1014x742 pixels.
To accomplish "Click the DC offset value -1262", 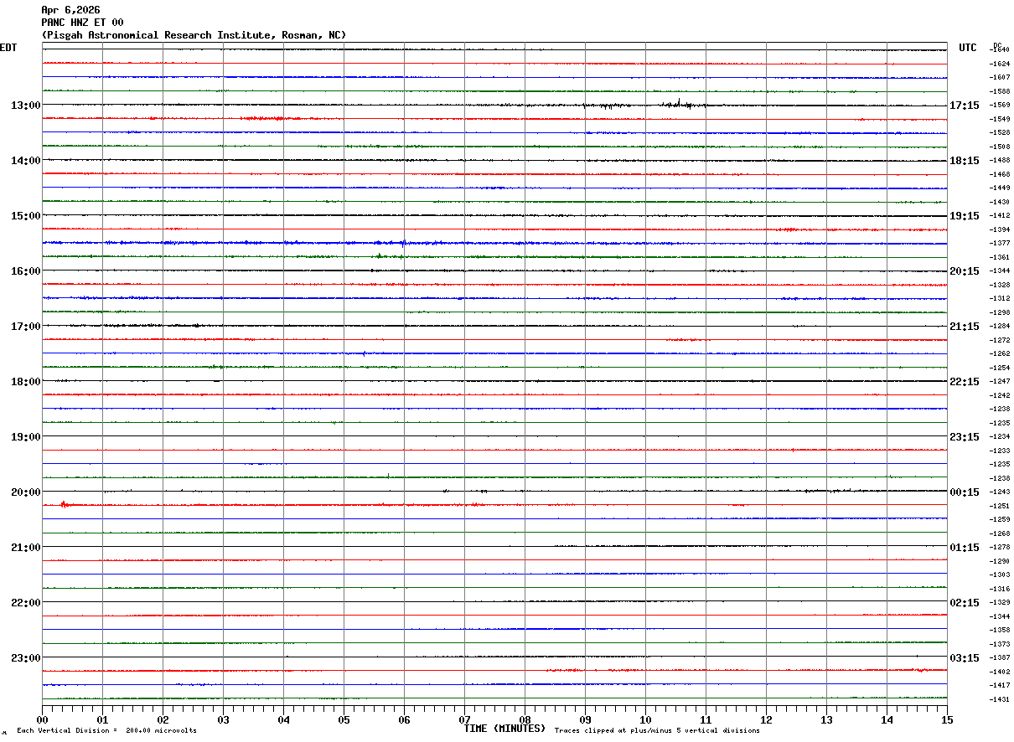I will tap(1000, 354).
